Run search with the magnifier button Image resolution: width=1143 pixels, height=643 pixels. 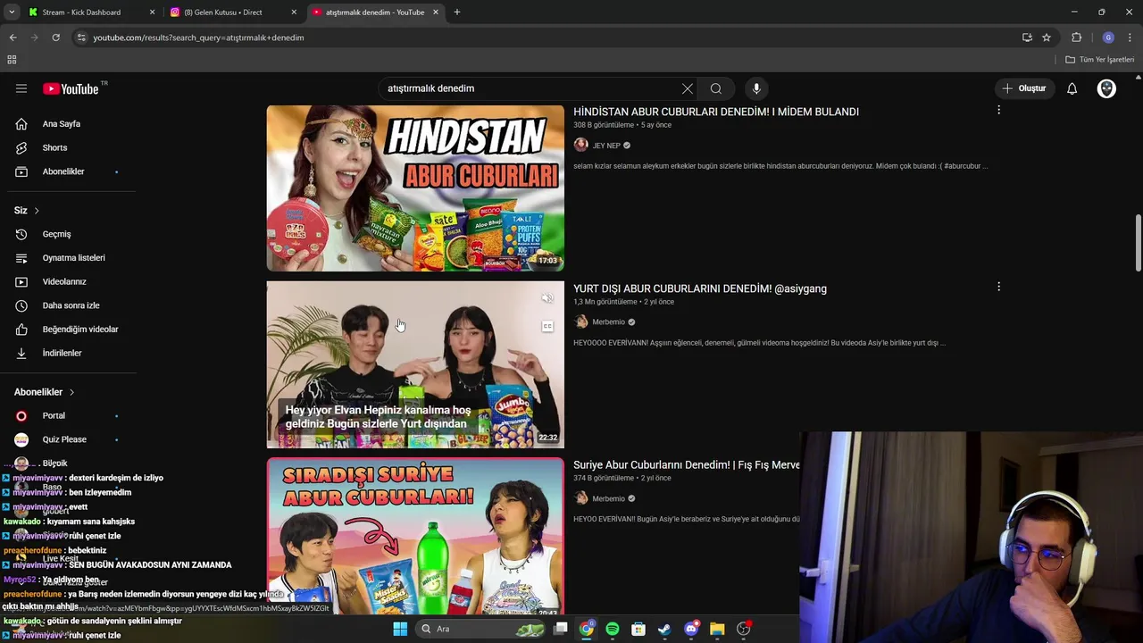(x=716, y=88)
